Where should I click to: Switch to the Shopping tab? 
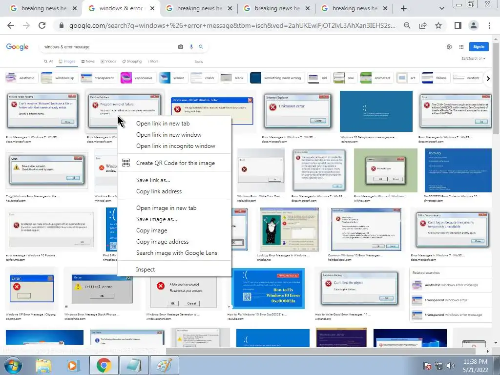click(x=132, y=61)
